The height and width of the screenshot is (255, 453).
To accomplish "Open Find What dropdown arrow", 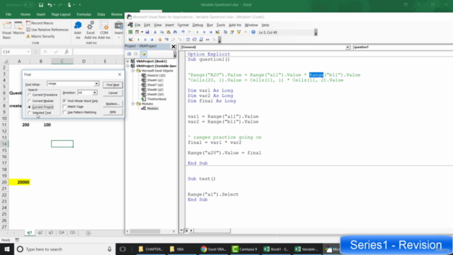I will click(x=96, y=84).
